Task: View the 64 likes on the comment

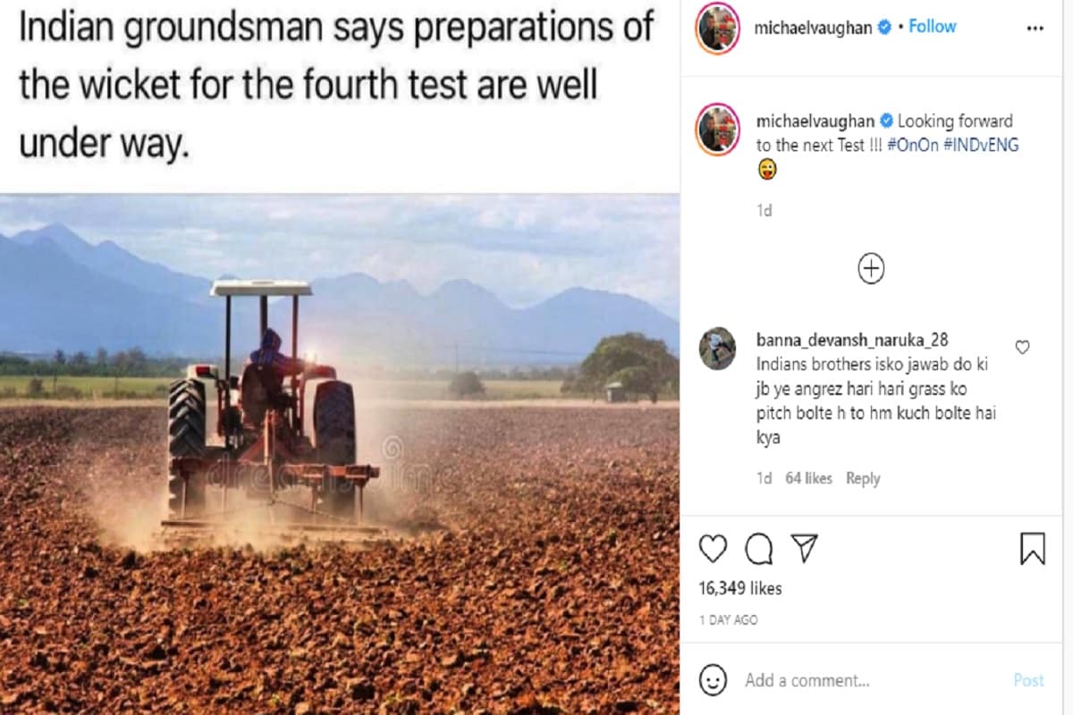Action: pos(808,478)
